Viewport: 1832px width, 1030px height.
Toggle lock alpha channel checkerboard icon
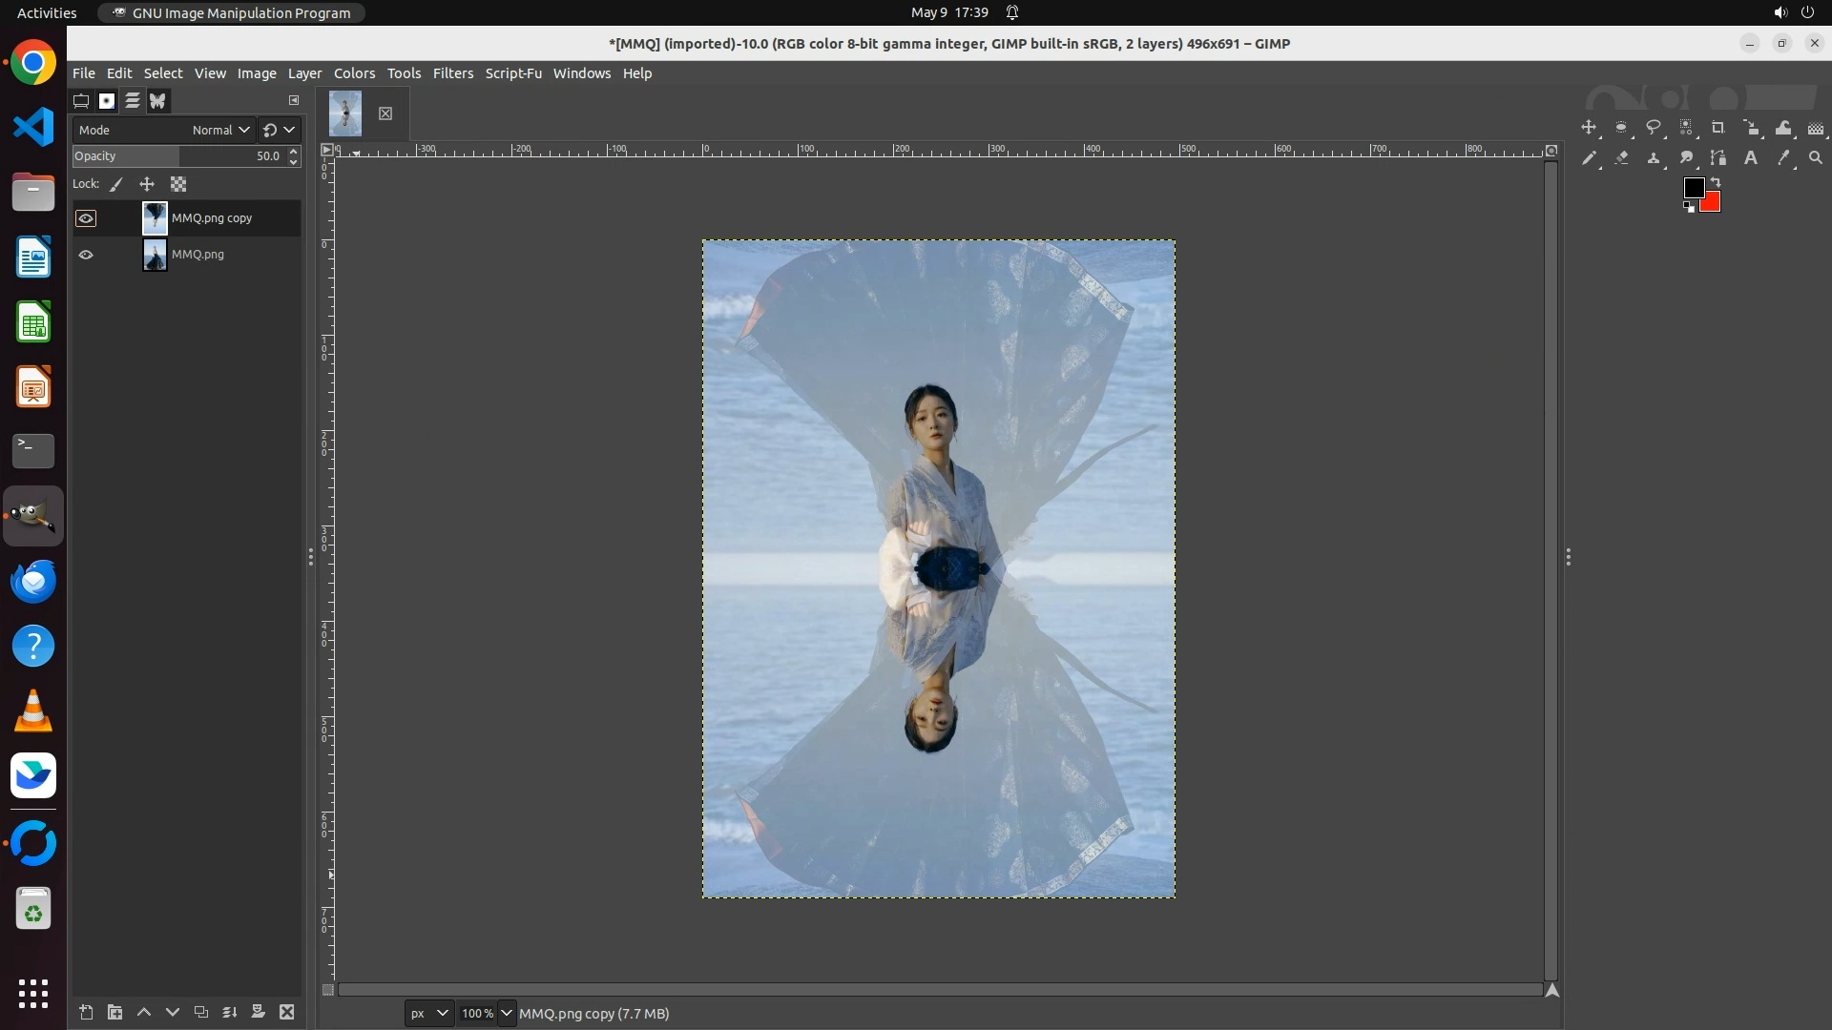pos(178,184)
